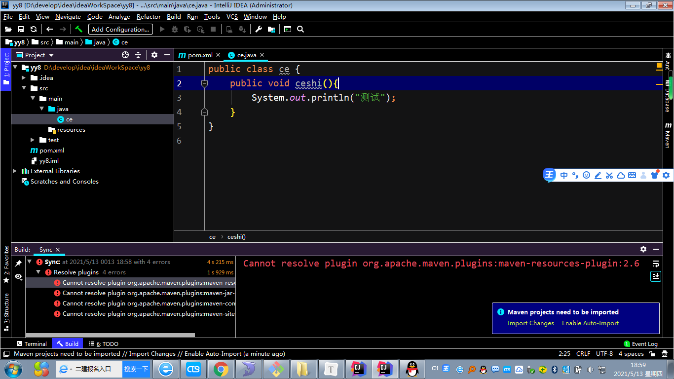Screen dimensions: 674x379
Task: Open the 6: TODO tool window tab
Action: click(x=104, y=344)
